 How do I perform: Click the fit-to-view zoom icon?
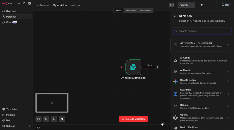39,119
